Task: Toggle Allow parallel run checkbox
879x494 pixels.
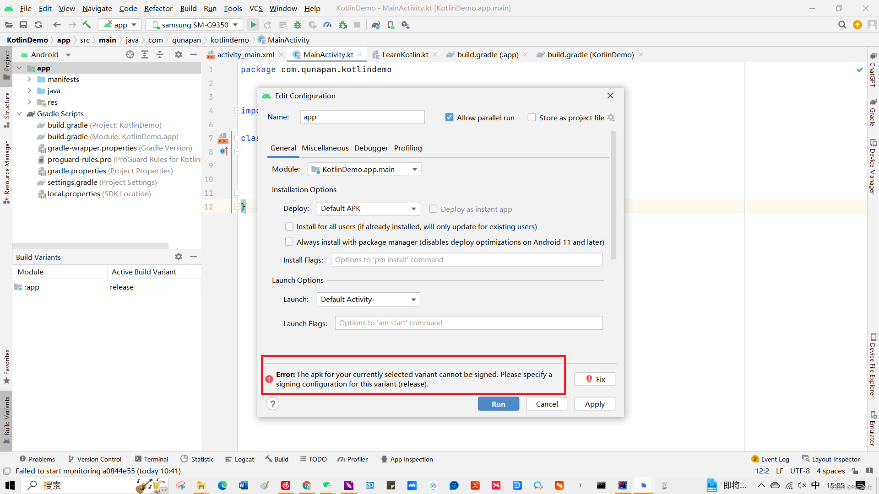Action: coord(449,118)
